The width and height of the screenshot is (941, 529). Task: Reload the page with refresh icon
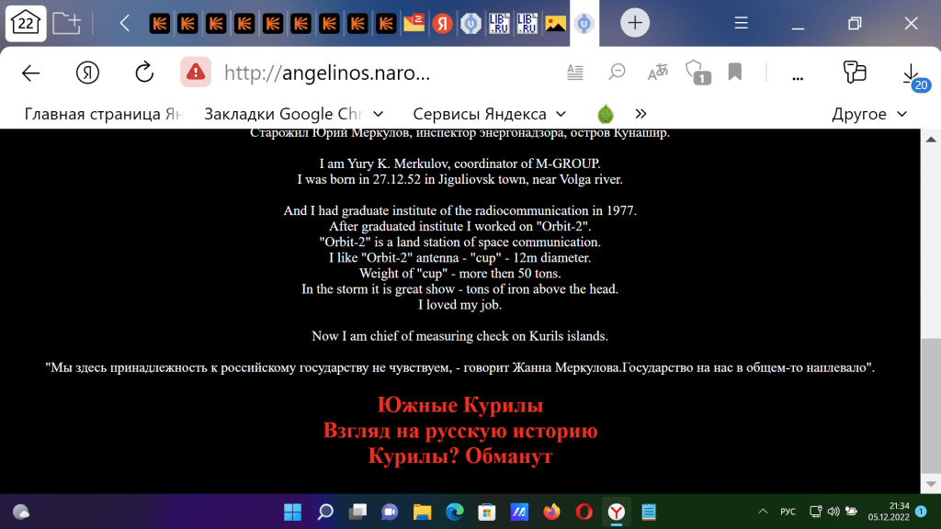[144, 73]
